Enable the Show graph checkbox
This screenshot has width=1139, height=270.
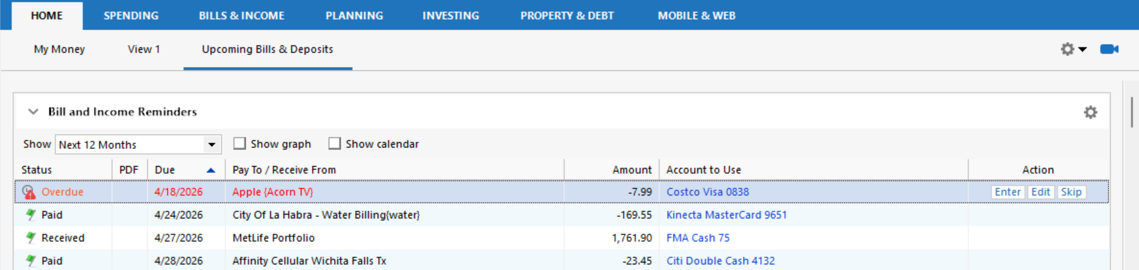(x=239, y=143)
